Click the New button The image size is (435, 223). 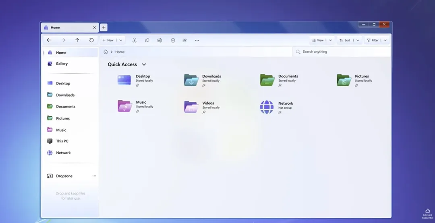[x=108, y=40]
